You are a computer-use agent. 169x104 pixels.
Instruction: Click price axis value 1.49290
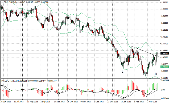[165, 37]
